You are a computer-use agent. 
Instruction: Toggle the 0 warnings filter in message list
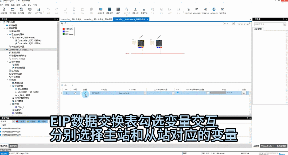point(31,122)
